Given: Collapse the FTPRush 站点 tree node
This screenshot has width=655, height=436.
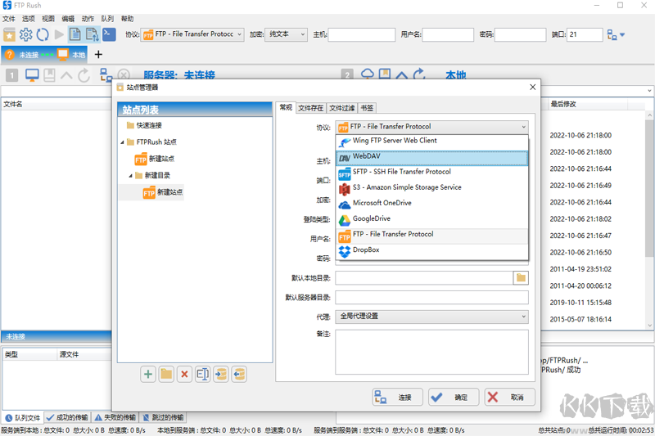Looking at the screenshot, I should click(x=122, y=142).
